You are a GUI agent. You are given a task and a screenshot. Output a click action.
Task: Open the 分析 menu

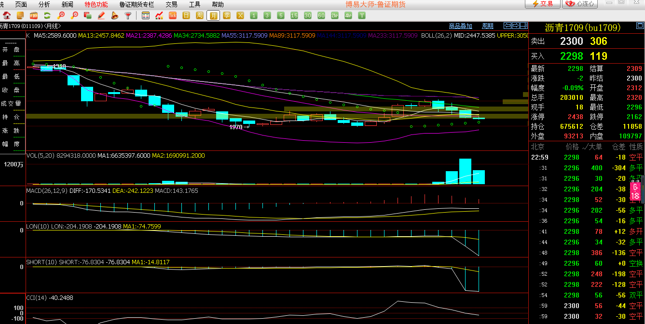(x=44, y=4)
